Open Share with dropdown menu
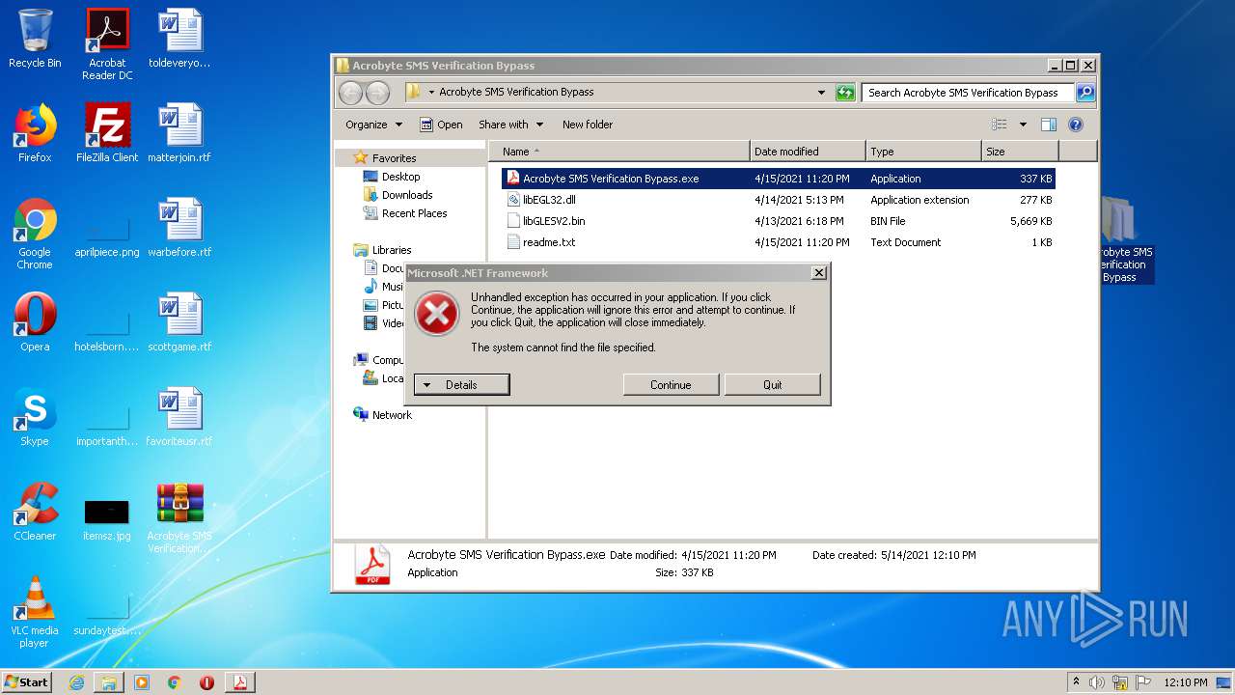 [x=510, y=125]
